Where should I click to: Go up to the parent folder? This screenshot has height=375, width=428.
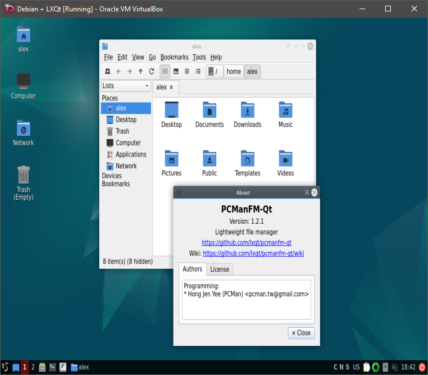point(140,71)
